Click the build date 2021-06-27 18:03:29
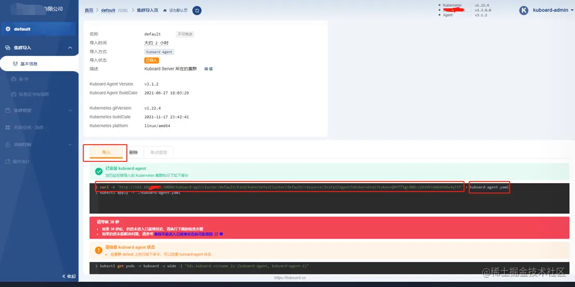 [167, 93]
